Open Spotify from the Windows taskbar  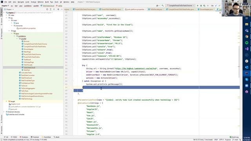pos(247,43)
